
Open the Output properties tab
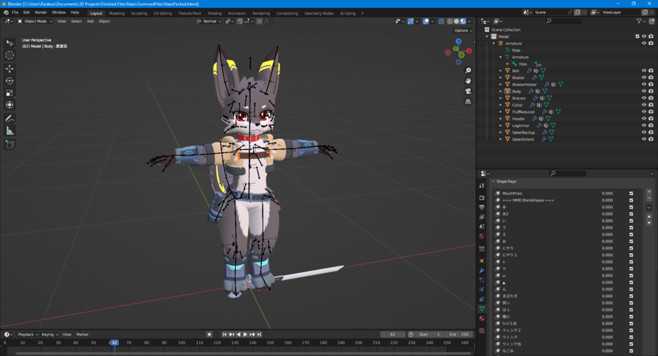tap(482, 207)
